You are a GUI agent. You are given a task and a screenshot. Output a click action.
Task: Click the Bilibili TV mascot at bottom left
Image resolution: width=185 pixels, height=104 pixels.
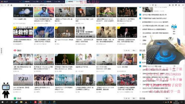(6, 90)
